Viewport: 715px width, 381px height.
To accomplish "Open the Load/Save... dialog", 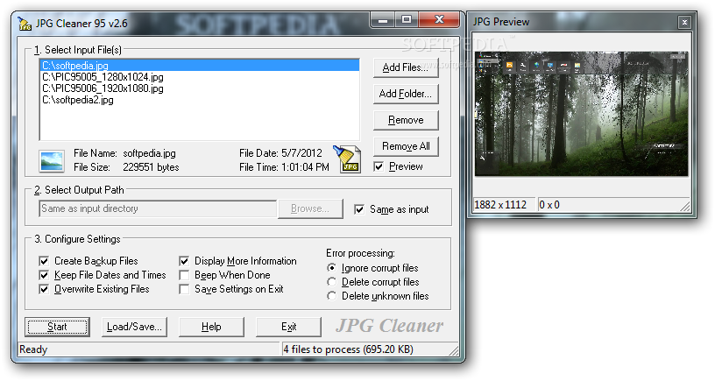I will pyautogui.click(x=134, y=327).
